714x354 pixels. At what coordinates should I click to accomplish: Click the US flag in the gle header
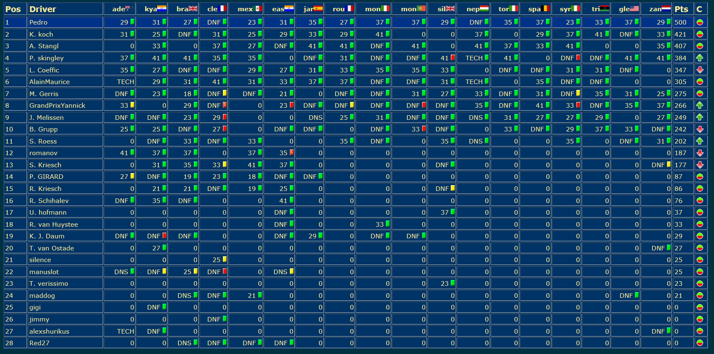[634, 8]
